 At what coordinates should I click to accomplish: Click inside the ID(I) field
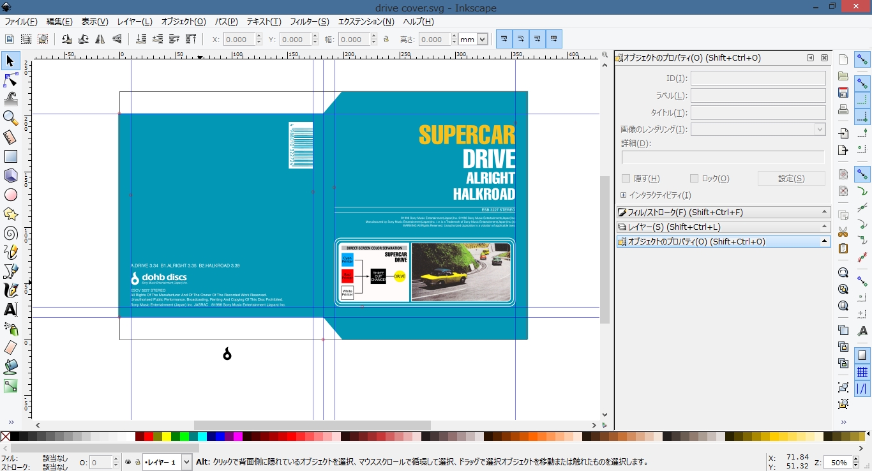click(x=758, y=78)
